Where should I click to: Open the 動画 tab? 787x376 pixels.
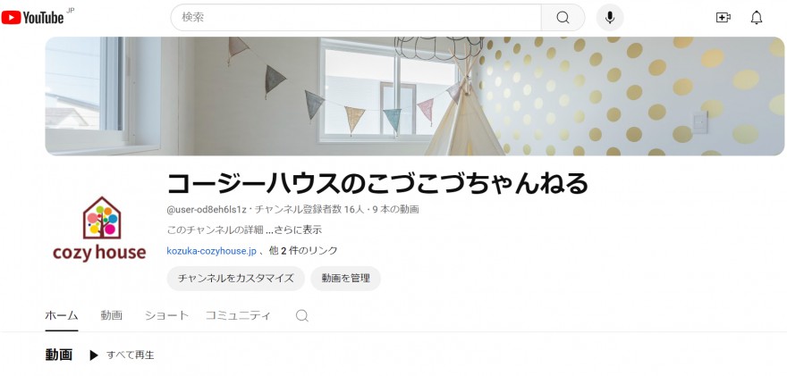[112, 315]
